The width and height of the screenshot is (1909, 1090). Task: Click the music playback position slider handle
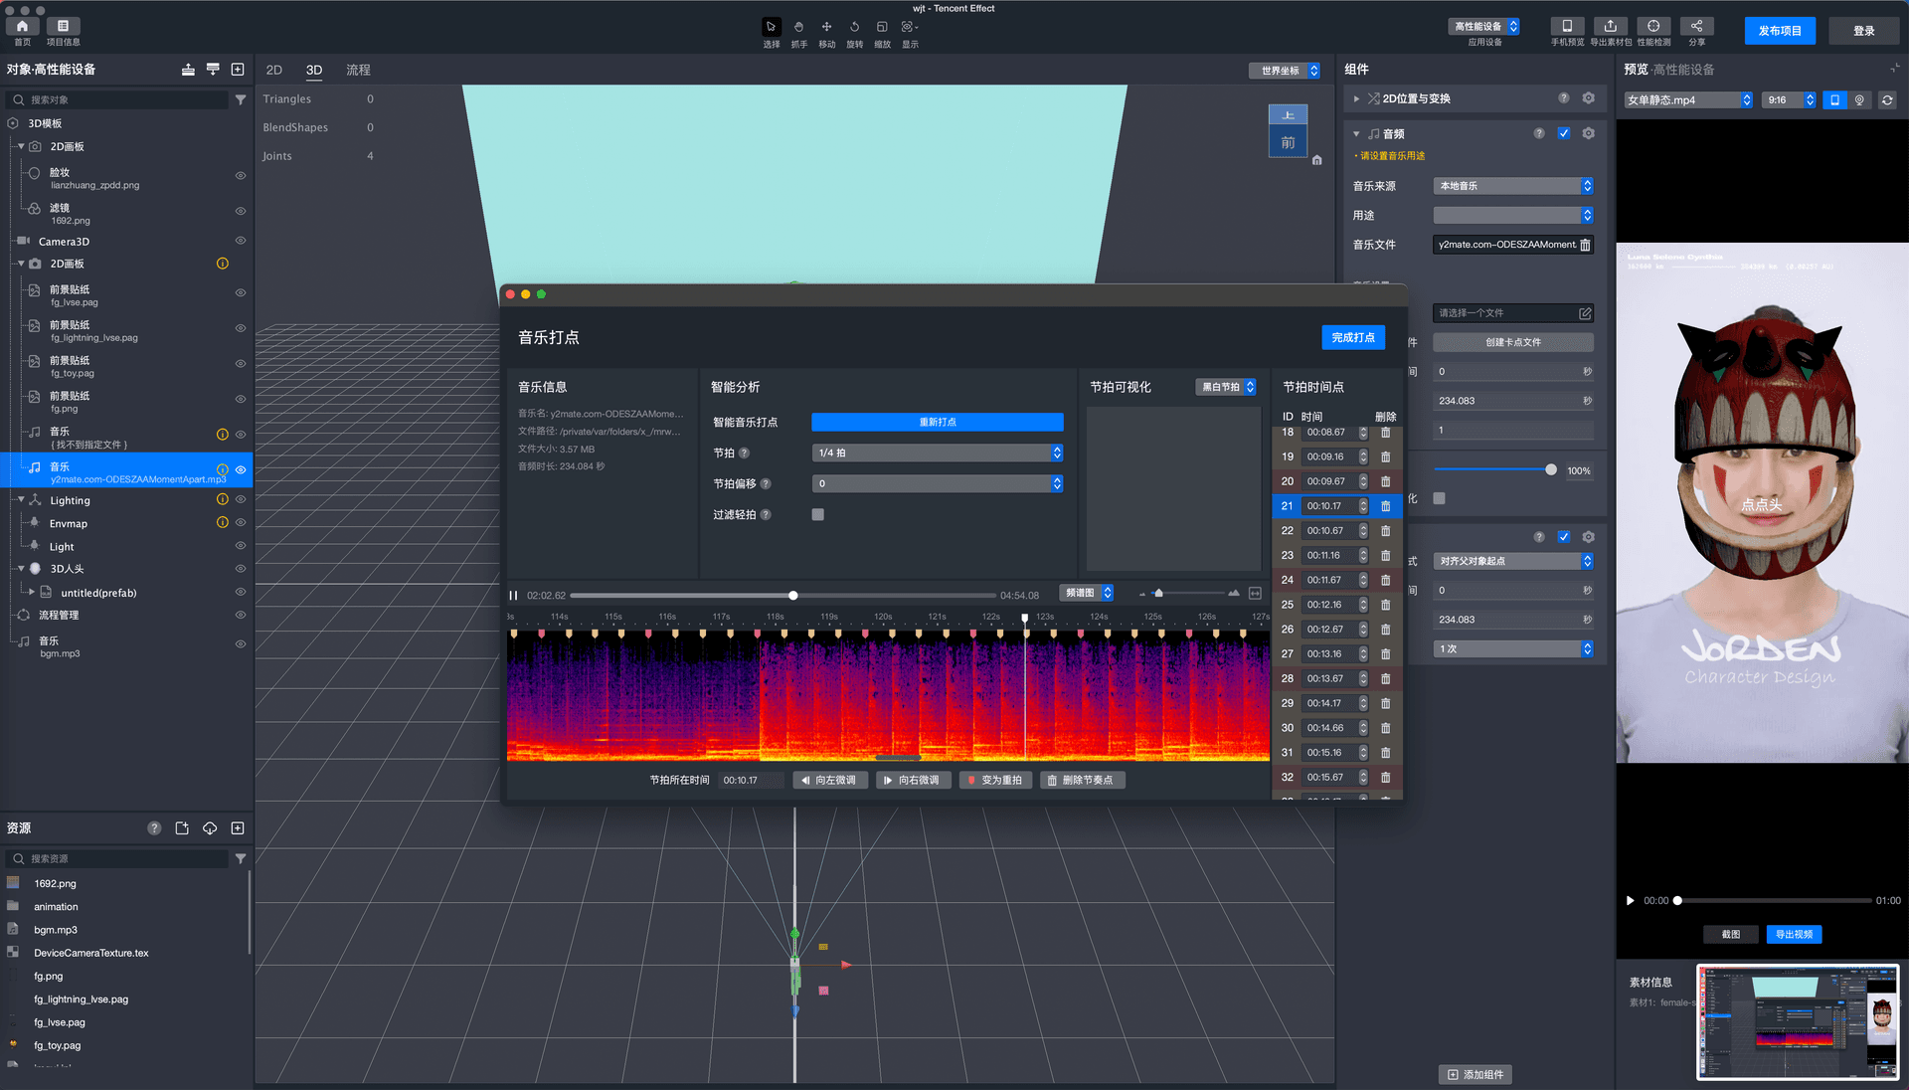tap(793, 596)
